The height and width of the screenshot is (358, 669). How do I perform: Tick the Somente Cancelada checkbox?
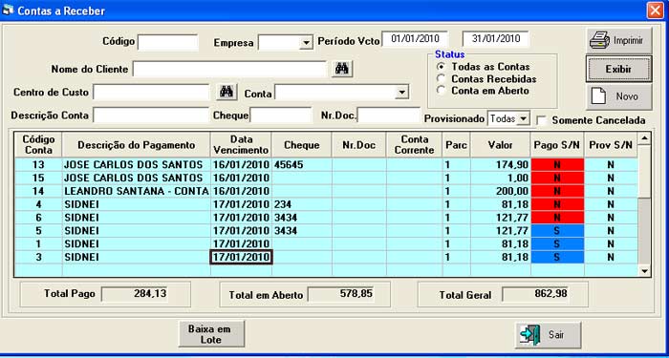coord(542,120)
